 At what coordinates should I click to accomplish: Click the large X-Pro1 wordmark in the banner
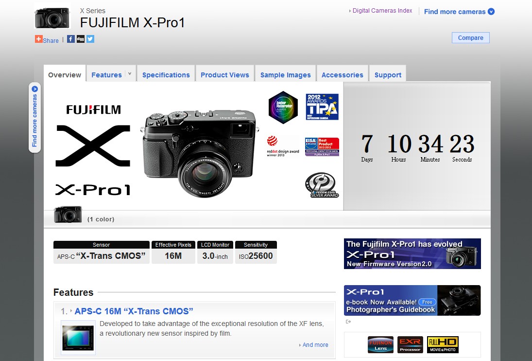[x=93, y=190]
